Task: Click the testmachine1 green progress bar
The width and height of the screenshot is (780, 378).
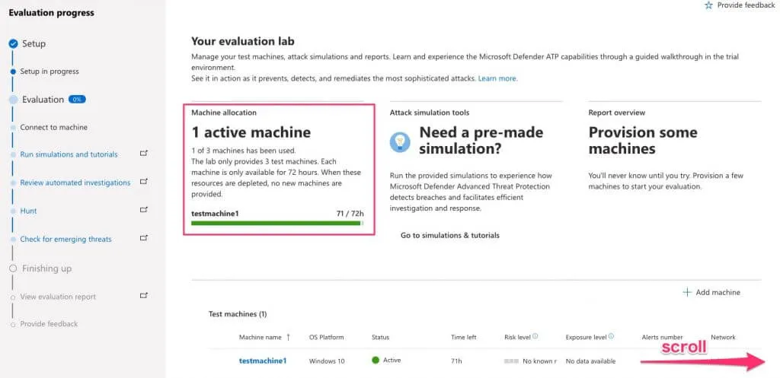Action: [277, 224]
